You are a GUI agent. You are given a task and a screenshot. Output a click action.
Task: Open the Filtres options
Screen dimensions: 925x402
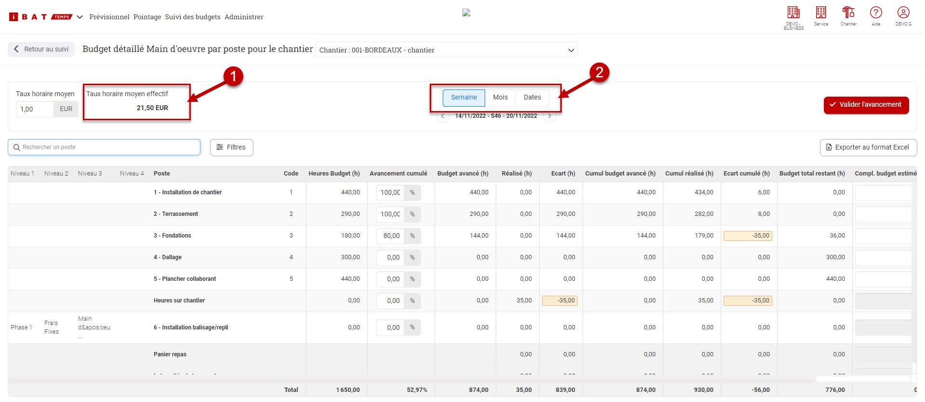(231, 148)
